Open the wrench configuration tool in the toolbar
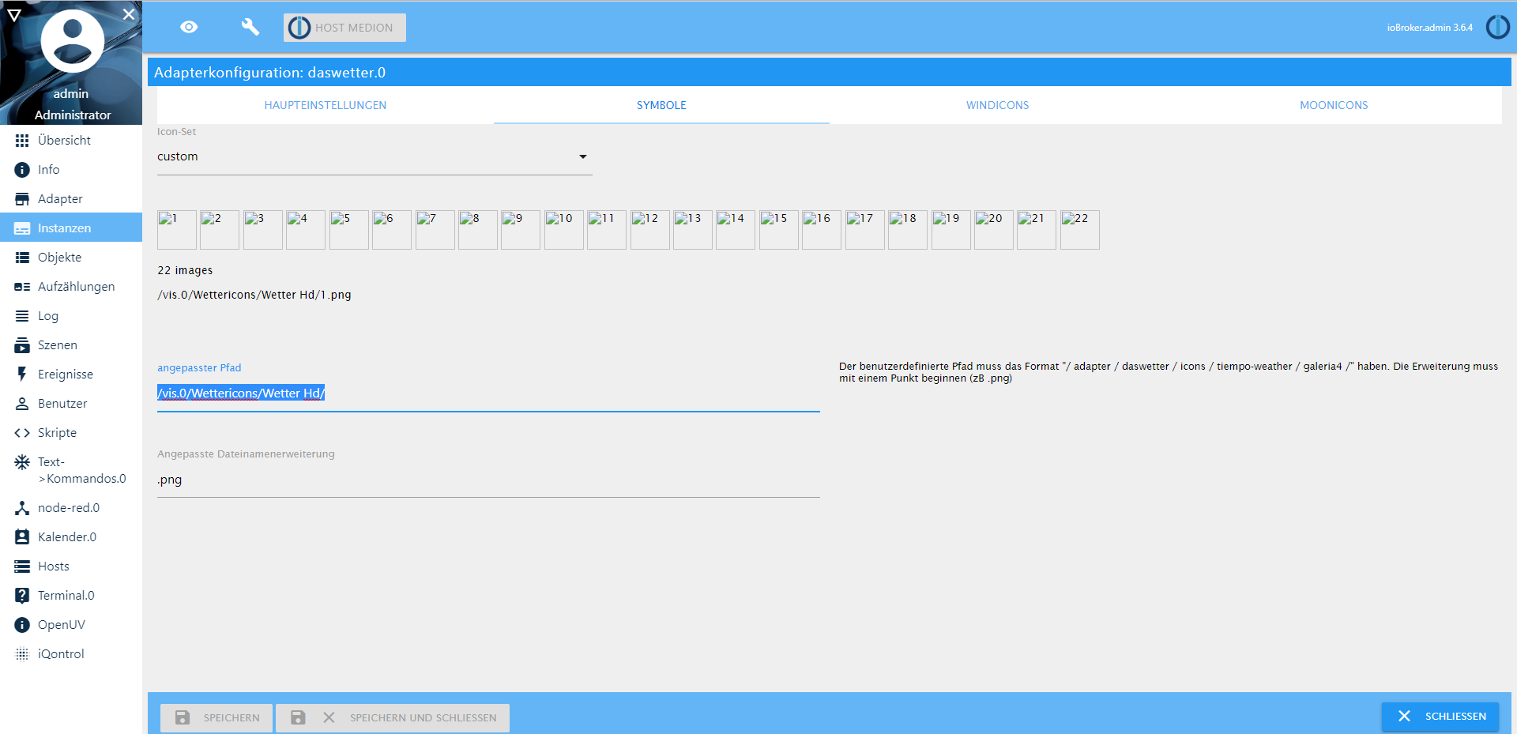The width and height of the screenshot is (1517, 734). [x=250, y=26]
